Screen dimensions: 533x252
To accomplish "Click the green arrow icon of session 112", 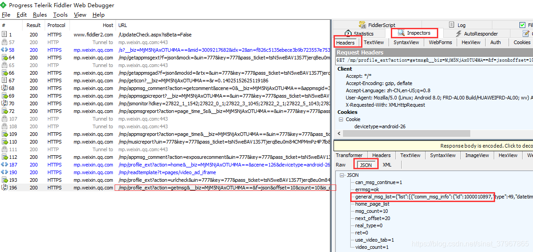I will (5, 157).
